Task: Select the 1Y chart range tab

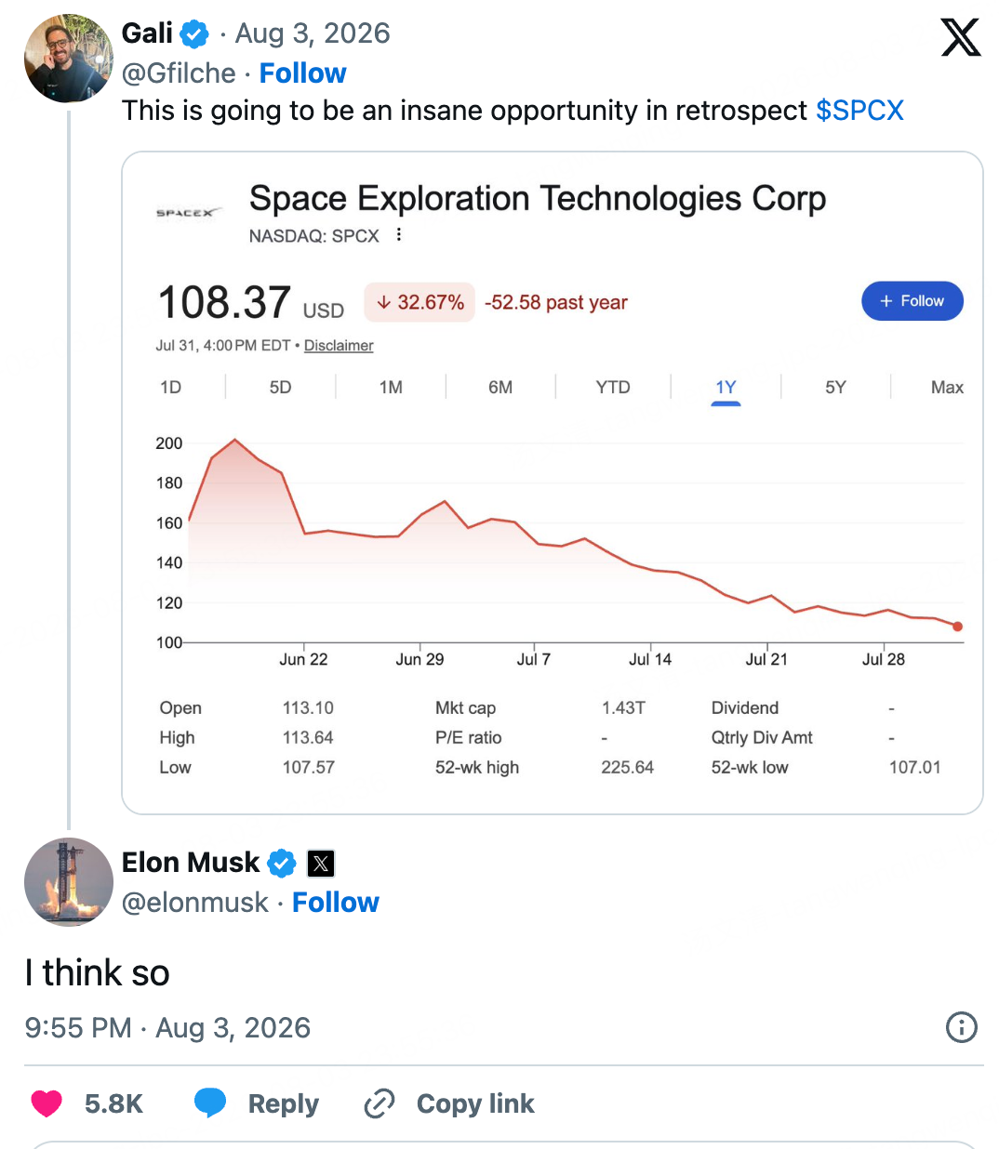Action: click(726, 388)
